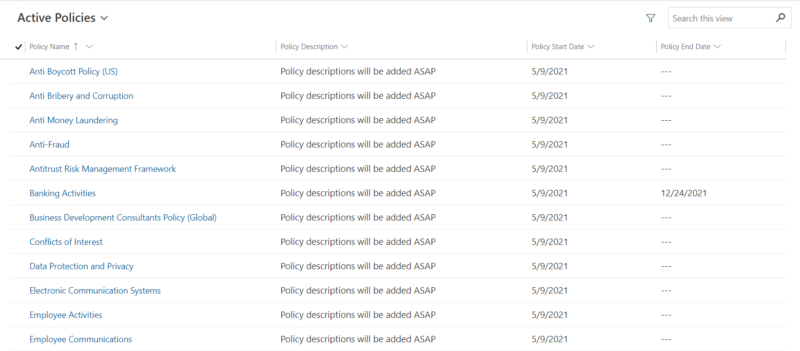The height and width of the screenshot is (351, 800).
Task: Expand the Active Policies view selector
Action: [x=104, y=18]
